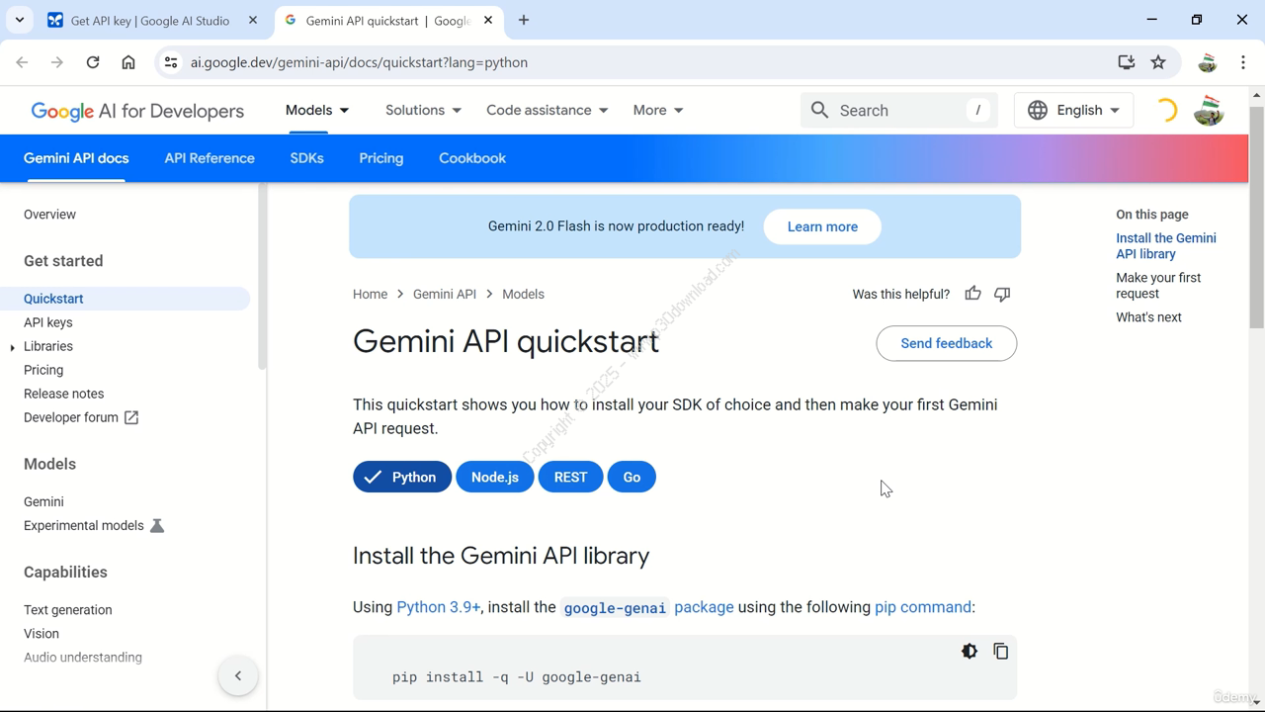The image size is (1265, 712).
Task: Open the Chrome three-dot menu
Action: [x=1243, y=62]
